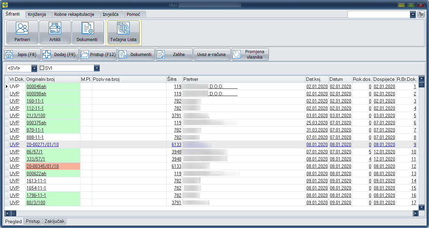Screen dimensions: 429x228
Task: Open the Dokumenti ribbon icon
Action: coord(87,32)
